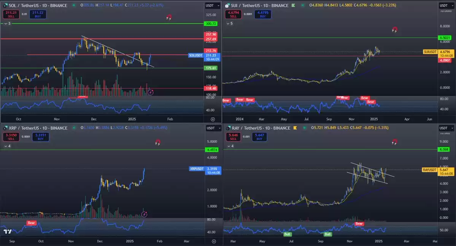Click green market status dot on RAY chart
This screenshot has height=246, width=456.
pos(304,128)
